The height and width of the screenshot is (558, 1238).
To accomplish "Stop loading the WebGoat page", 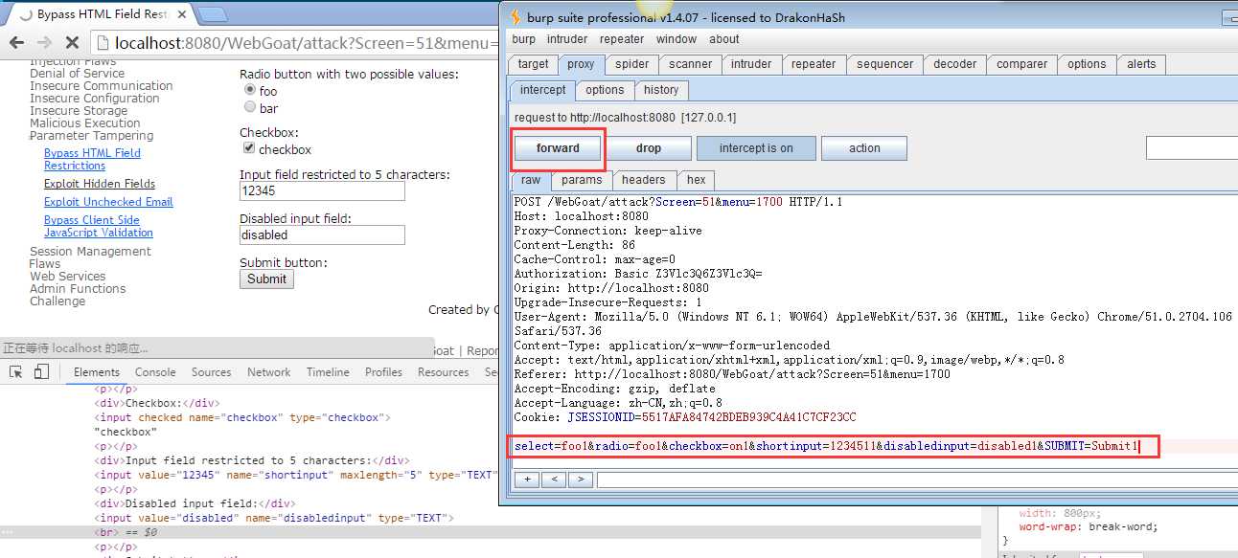I will click(72, 42).
